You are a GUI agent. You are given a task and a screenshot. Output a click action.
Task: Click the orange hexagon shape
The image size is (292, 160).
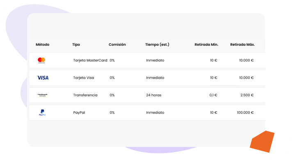tap(262, 142)
